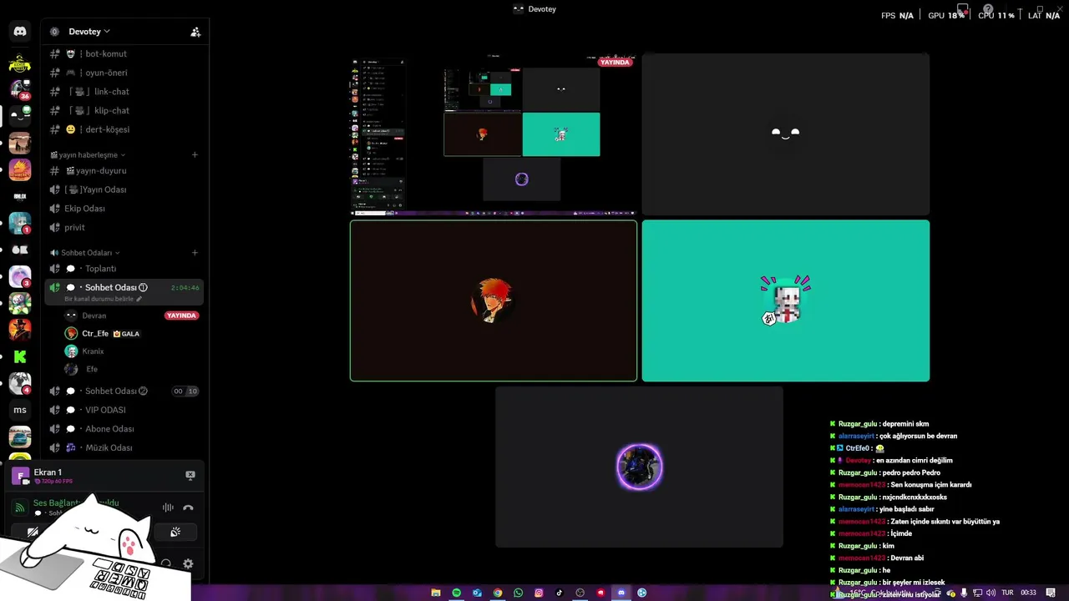Open the dert-köşesi text channel
1069x601 pixels.
[x=124, y=129]
